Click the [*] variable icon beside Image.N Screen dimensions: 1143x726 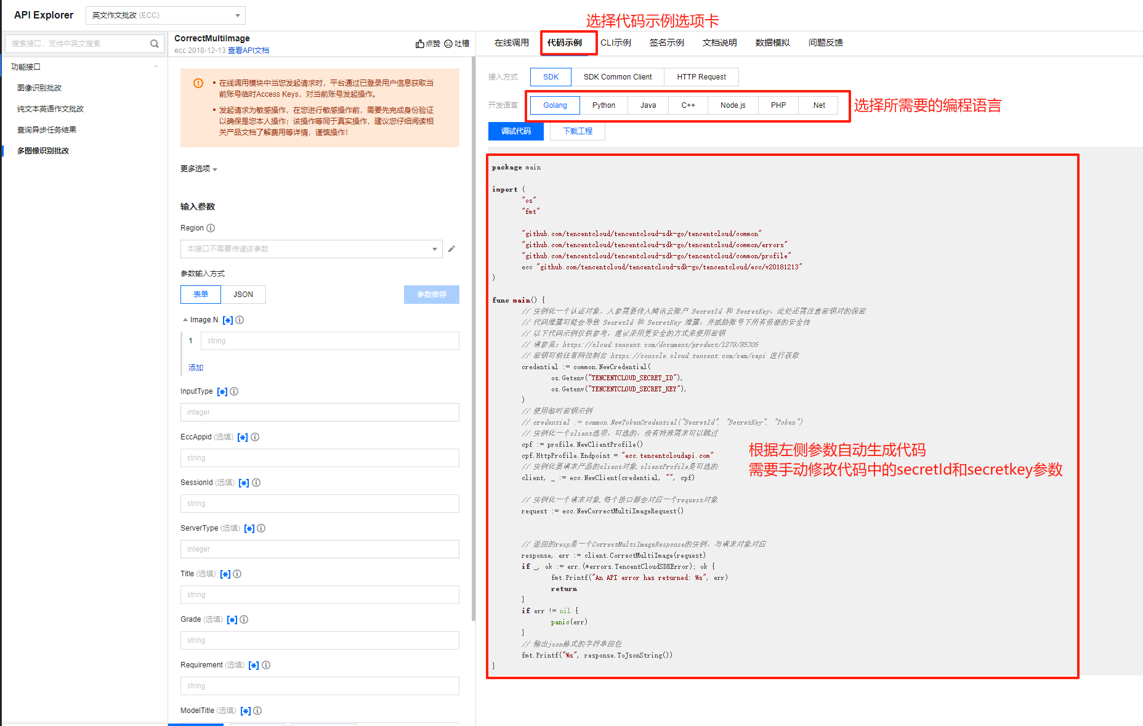[x=228, y=320]
